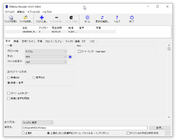Click the Encode (エンコード) toolbar icon

click(x=71, y=18)
